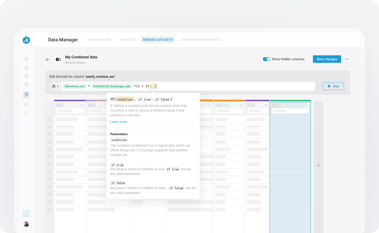The height and width of the screenshot is (233, 379).
Task: Open the user avatar at sidebar bottom
Action: 26,224
